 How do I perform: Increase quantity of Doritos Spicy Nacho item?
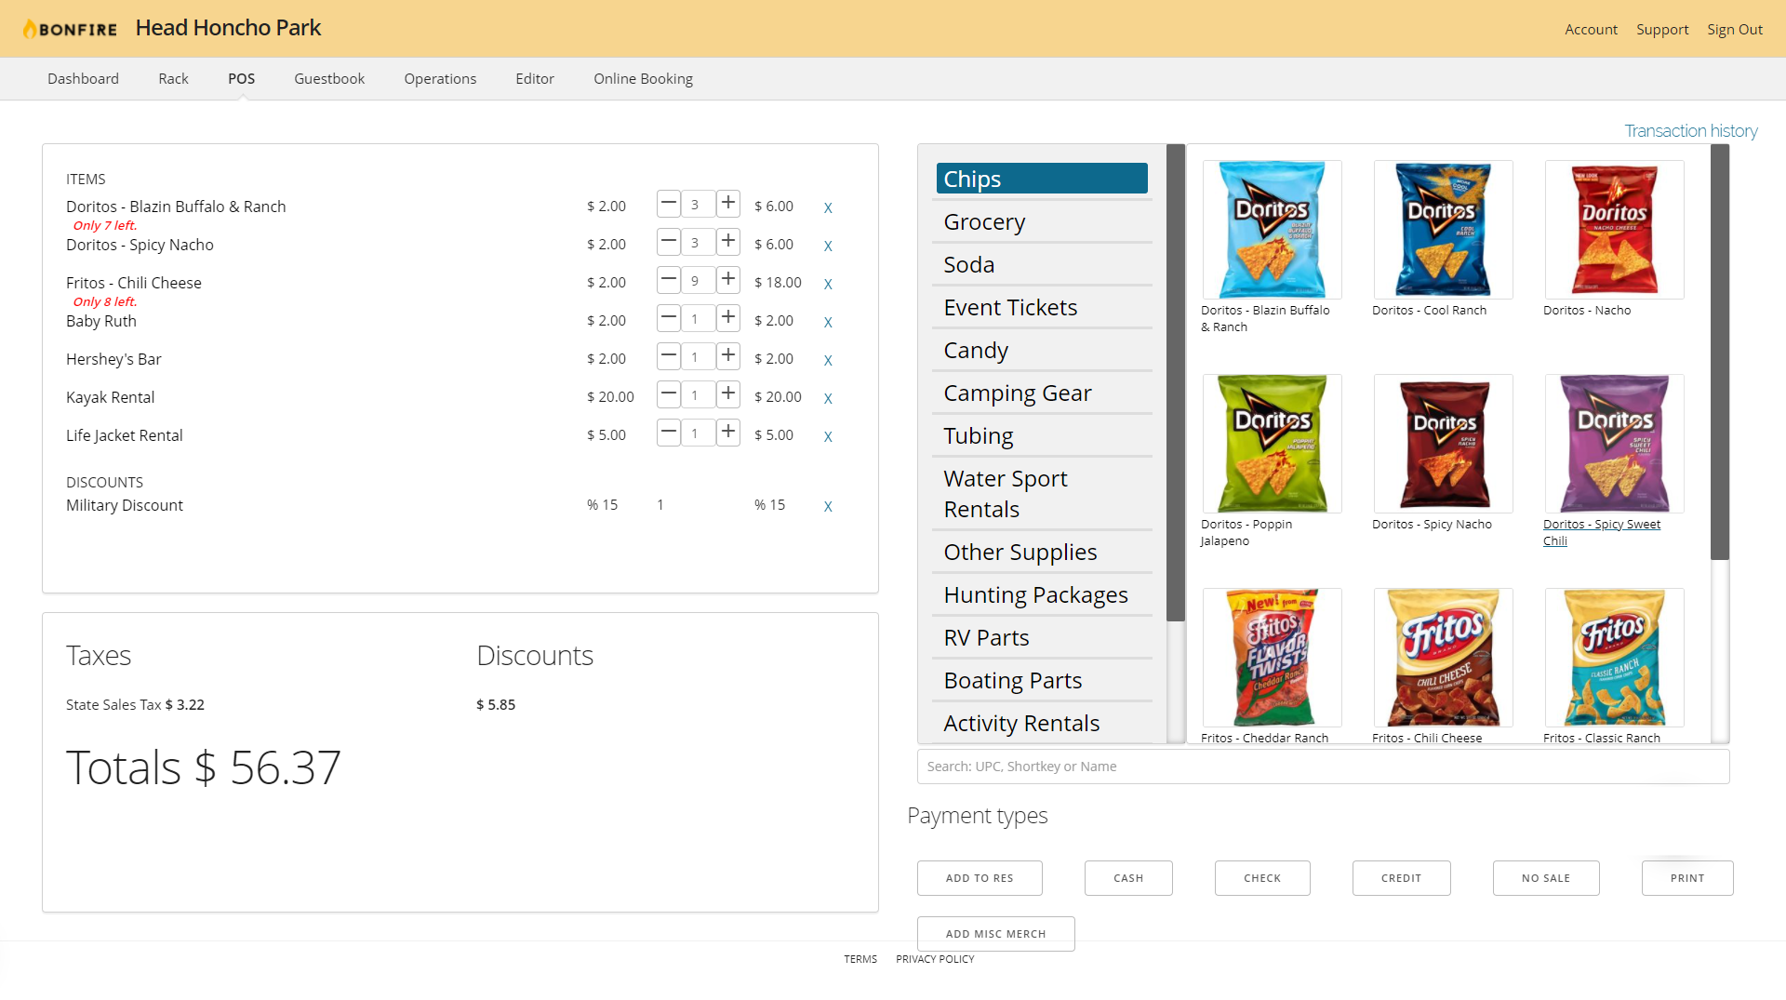pyautogui.click(x=728, y=241)
